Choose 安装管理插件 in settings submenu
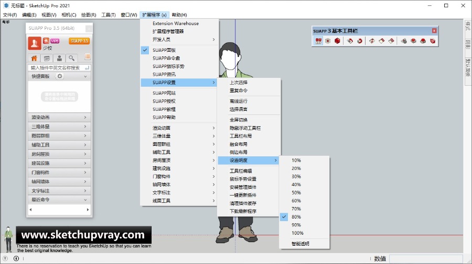This screenshot has width=472, height=264. (x=249, y=187)
